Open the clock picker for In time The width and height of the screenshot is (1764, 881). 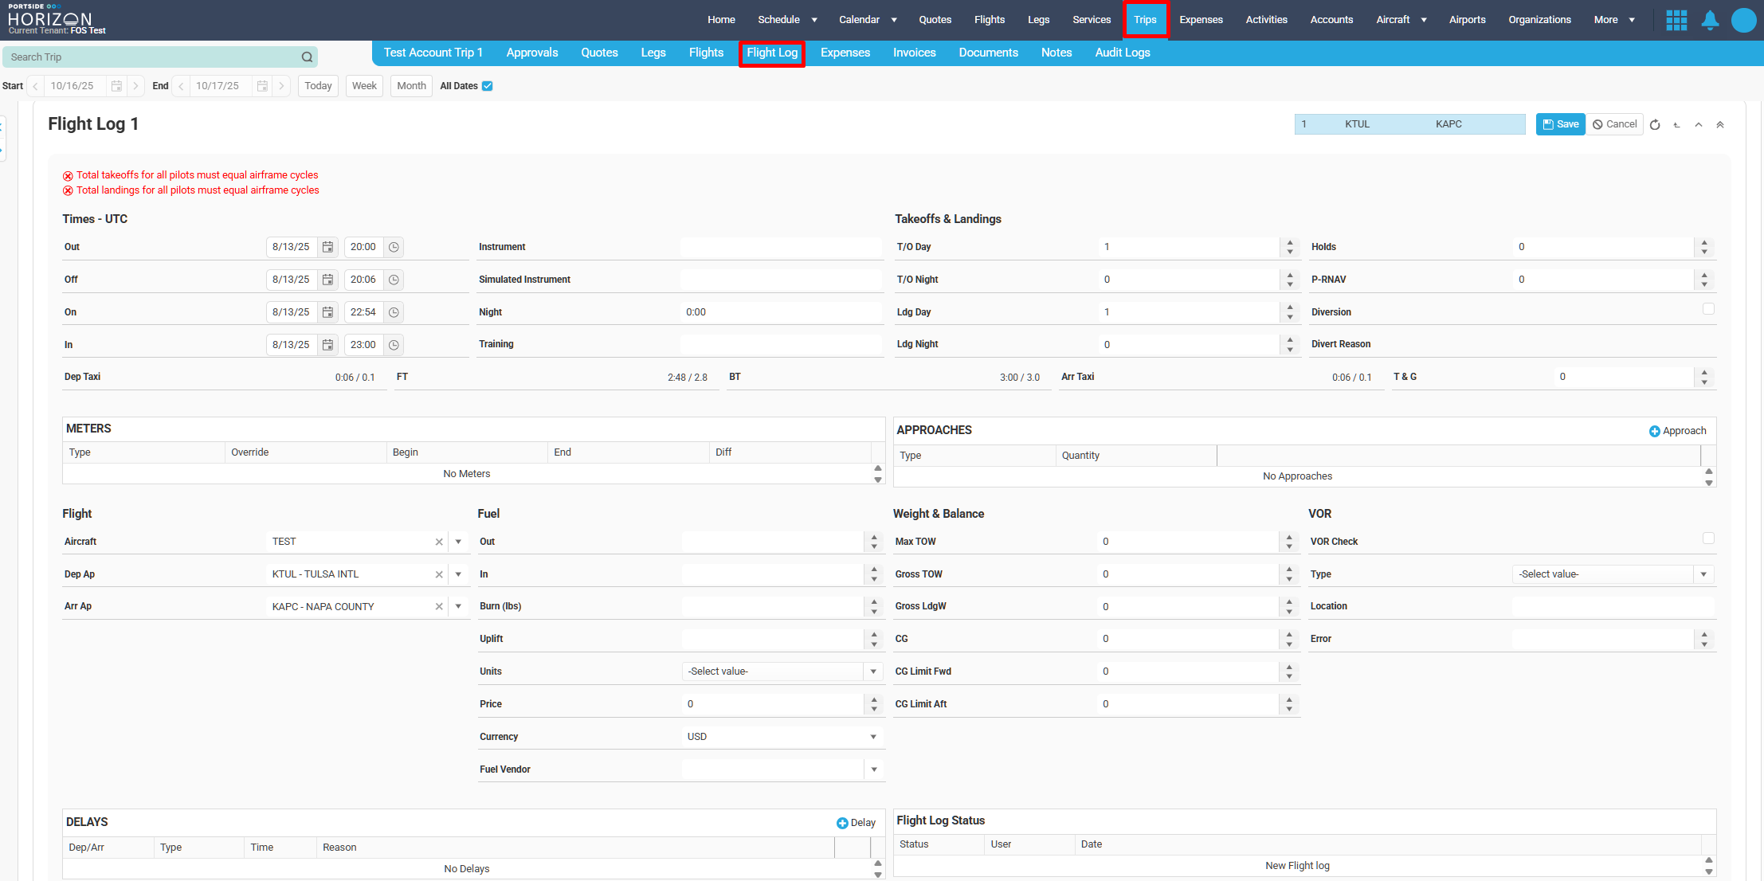(x=394, y=346)
